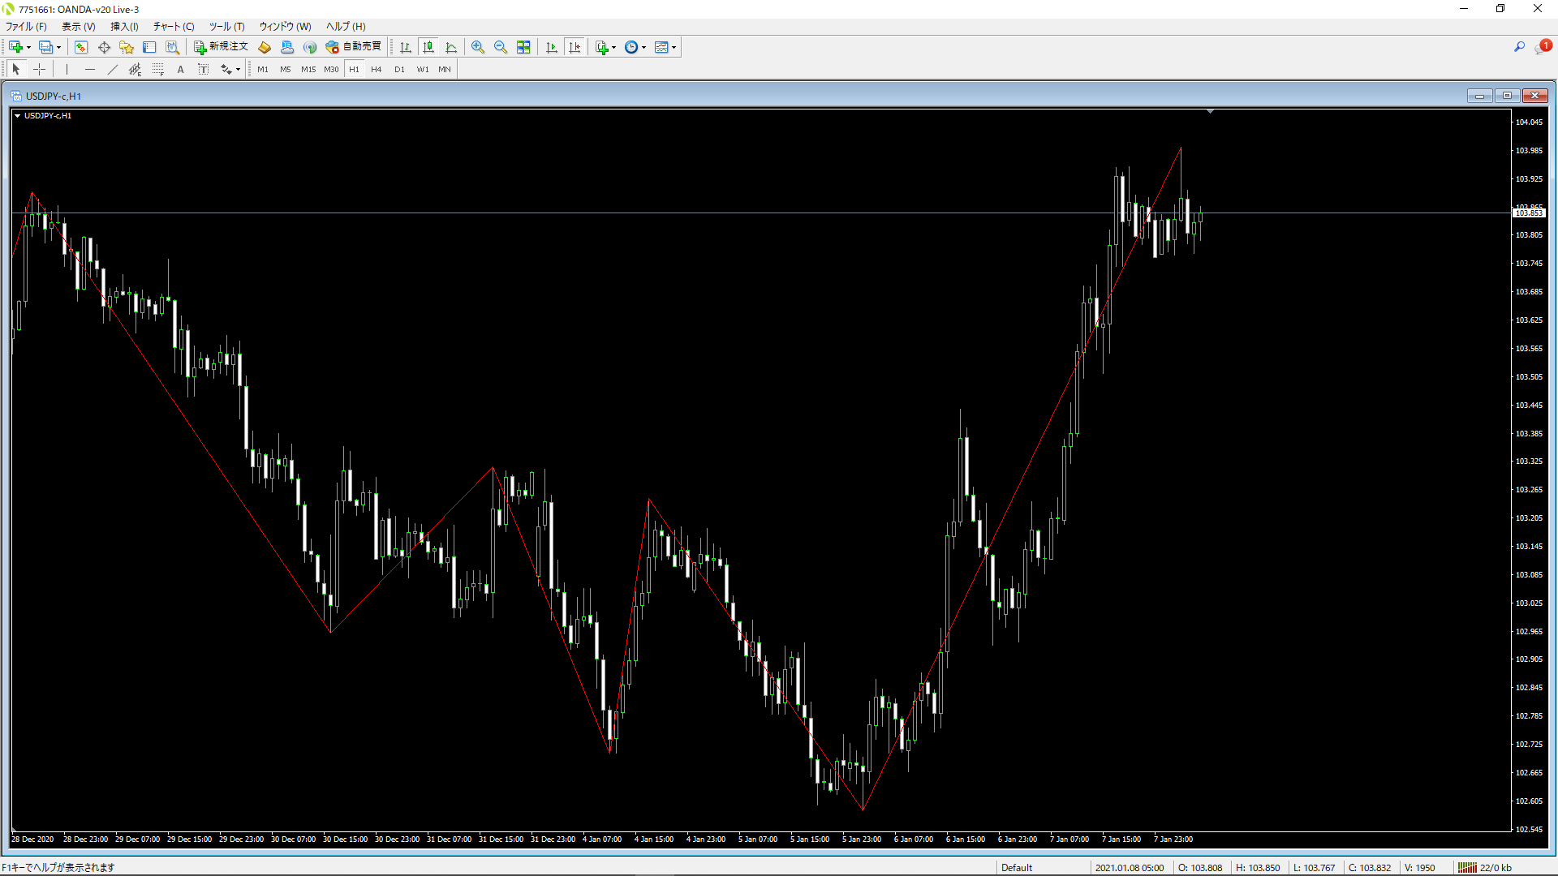Expand the Periods clock dropdown arrow
This screenshot has width=1558, height=876.
tap(644, 47)
